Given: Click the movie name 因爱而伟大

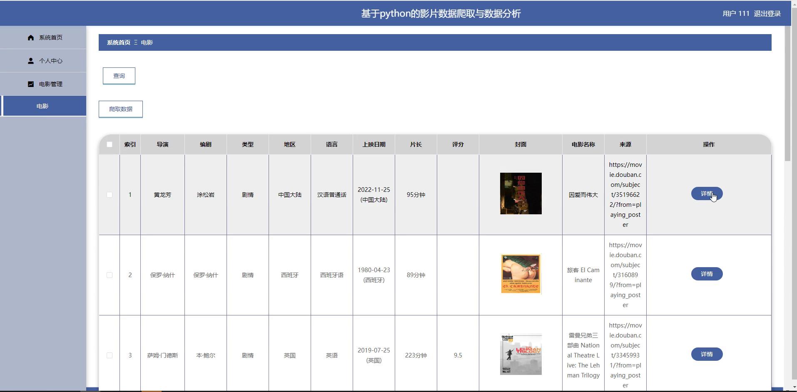Looking at the screenshot, I should (x=583, y=195).
